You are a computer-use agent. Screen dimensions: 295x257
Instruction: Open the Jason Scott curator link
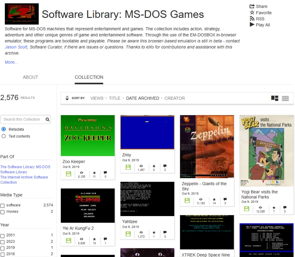coord(16,47)
